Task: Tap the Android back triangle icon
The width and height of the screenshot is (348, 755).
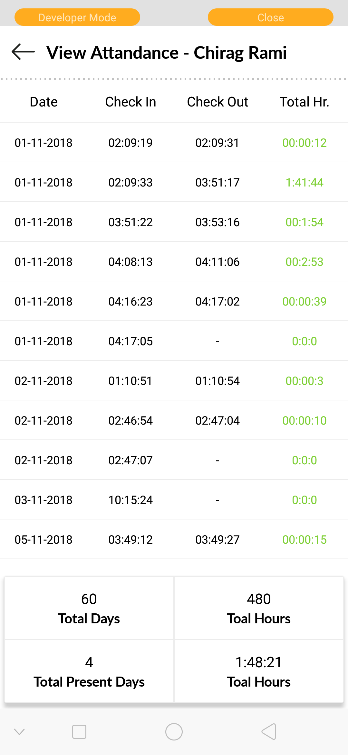Action: click(269, 731)
